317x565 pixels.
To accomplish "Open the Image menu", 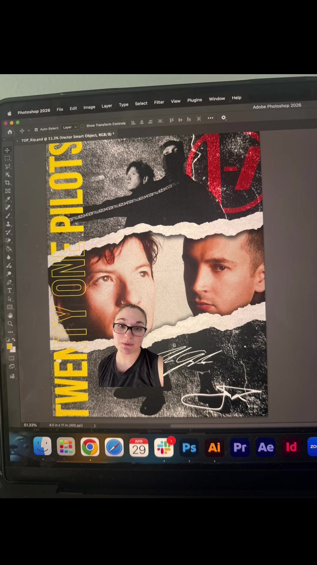I will [89, 107].
